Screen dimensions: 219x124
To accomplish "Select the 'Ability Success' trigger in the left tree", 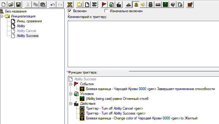I will [28, 36].
